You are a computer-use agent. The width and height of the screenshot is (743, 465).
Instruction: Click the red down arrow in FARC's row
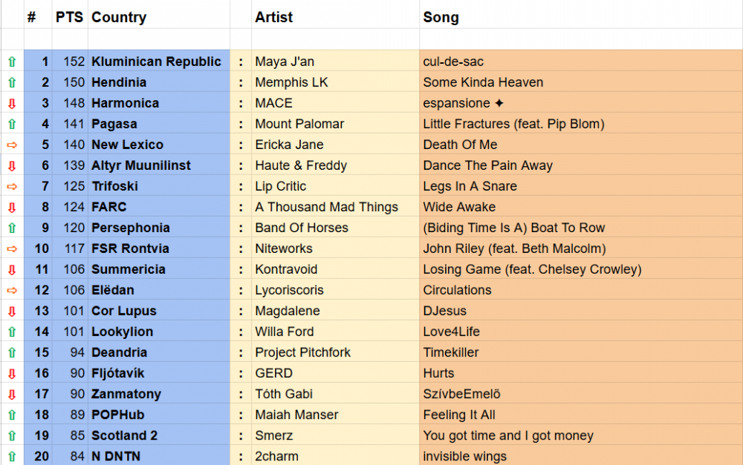[x=12, y=207]
